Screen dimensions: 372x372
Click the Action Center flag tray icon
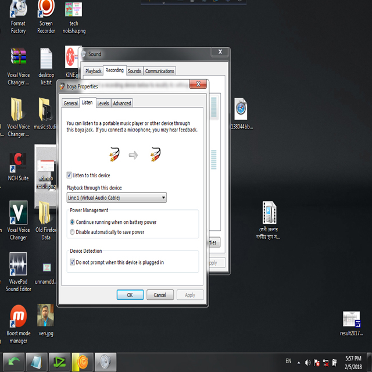pos(316,363)
